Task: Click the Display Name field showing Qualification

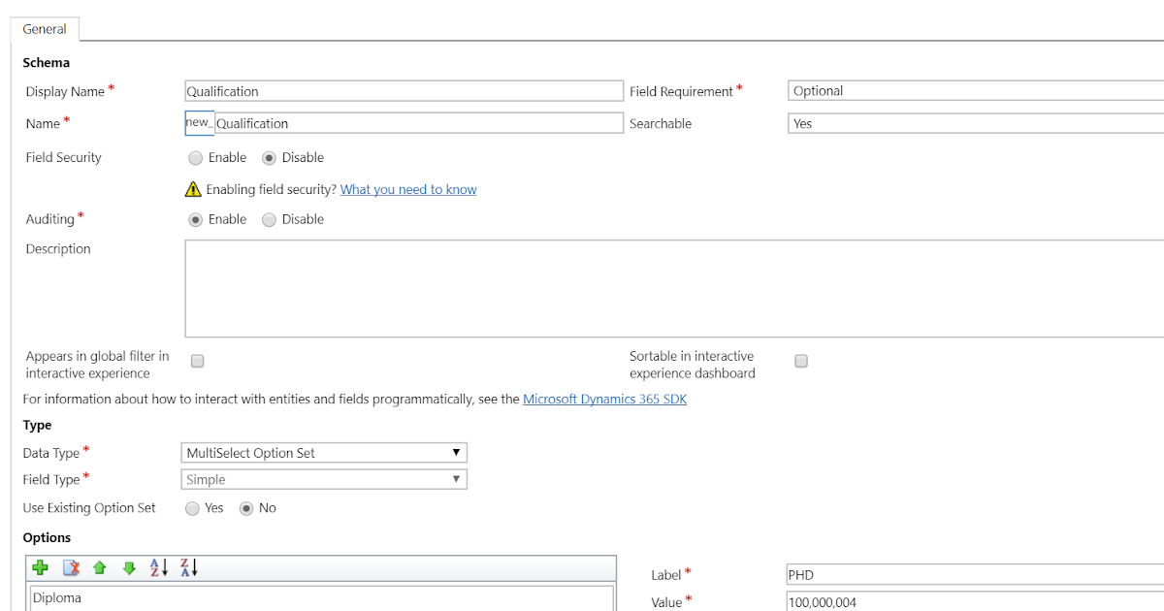Action: [x=403, y=90]
